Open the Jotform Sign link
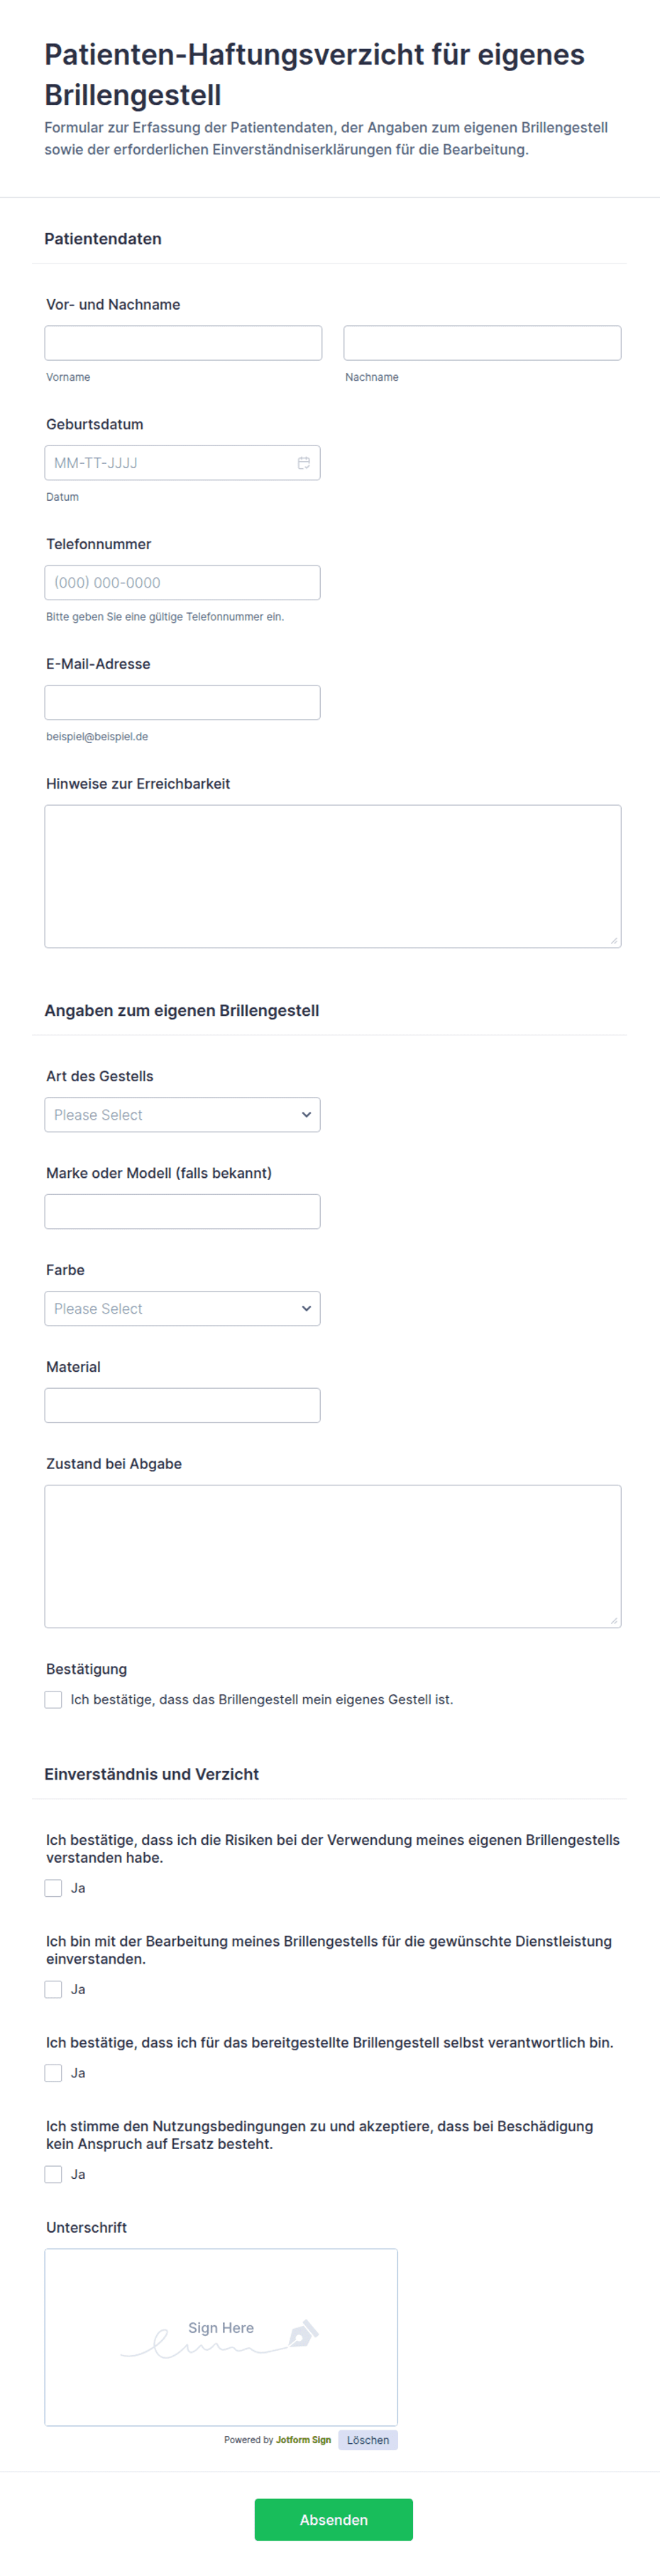This screenshot has width=660, height=2576. [302, 2441]
